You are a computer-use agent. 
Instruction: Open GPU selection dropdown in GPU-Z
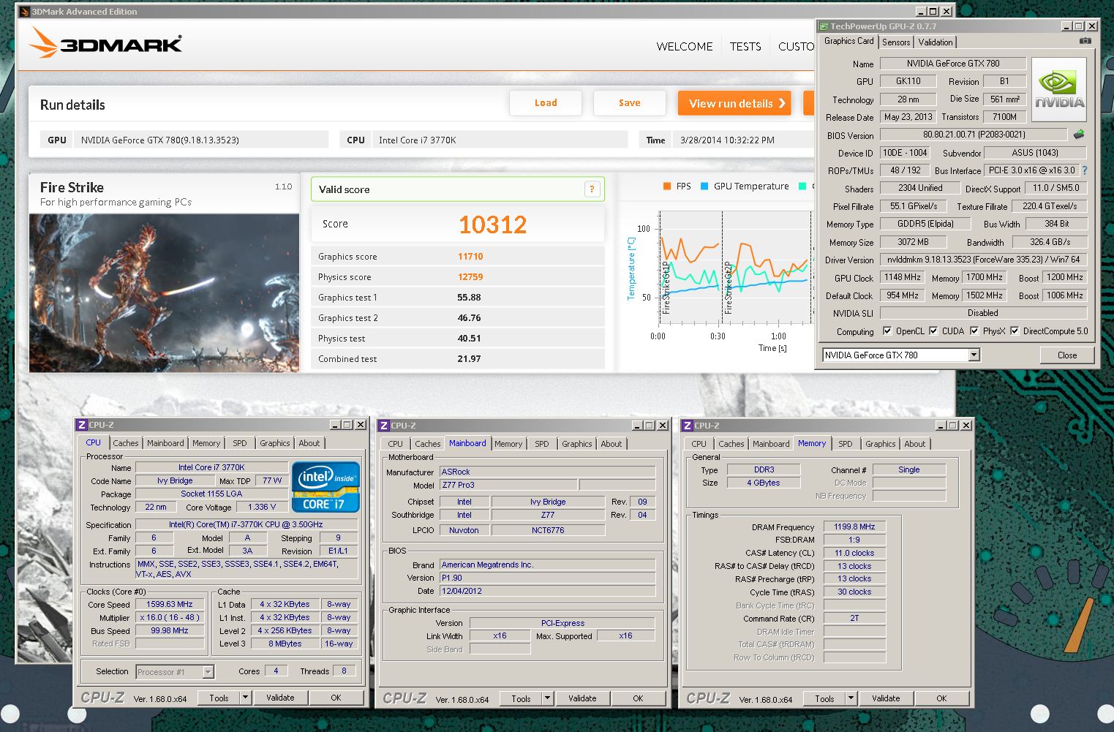[x=974, y=355]
